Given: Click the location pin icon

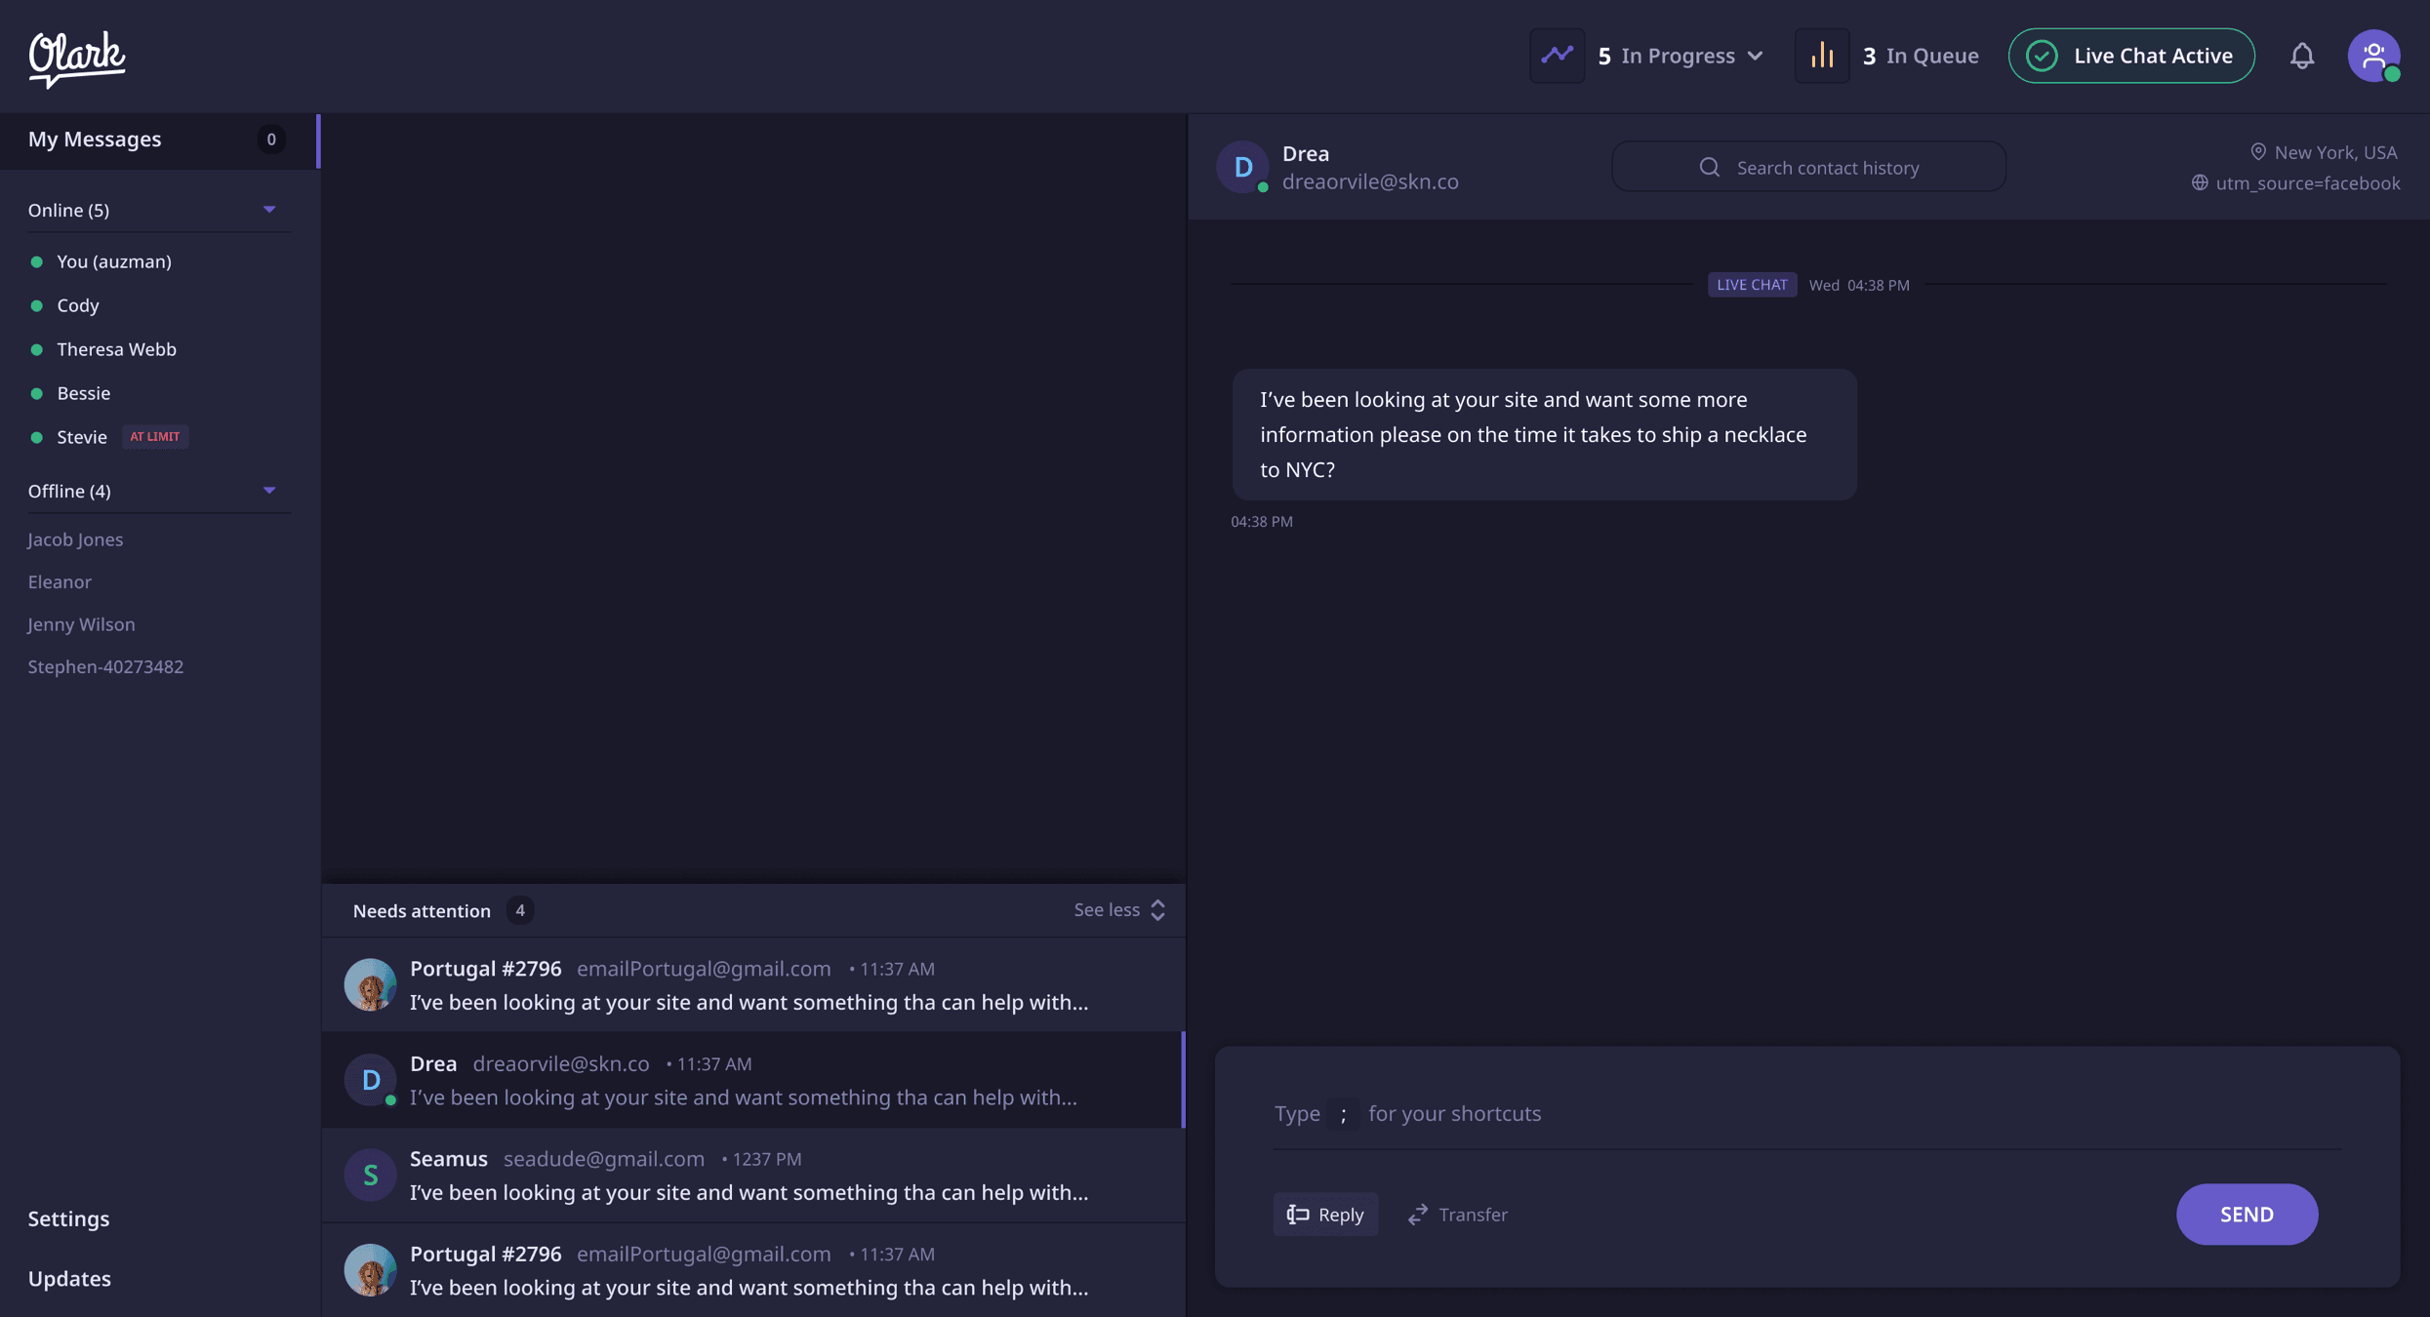Looking at the screenshot, I should pos(2258,152).
